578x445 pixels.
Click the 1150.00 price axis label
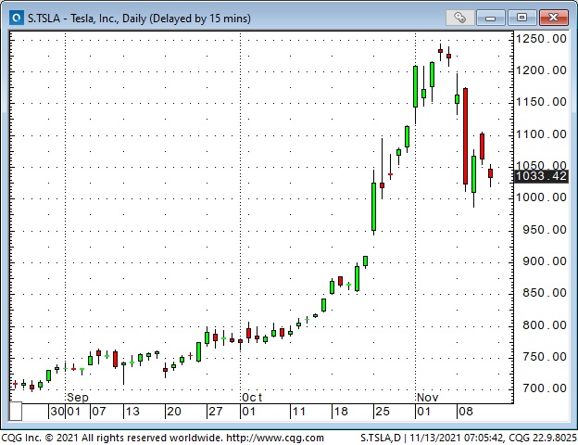tap(541, 102)
